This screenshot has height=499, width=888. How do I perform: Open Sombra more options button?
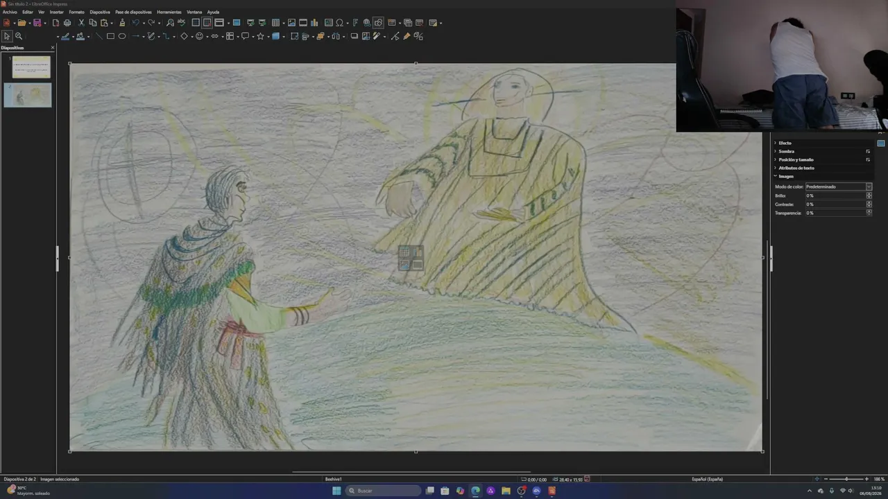pyautogui.click(x=868, y=151)
